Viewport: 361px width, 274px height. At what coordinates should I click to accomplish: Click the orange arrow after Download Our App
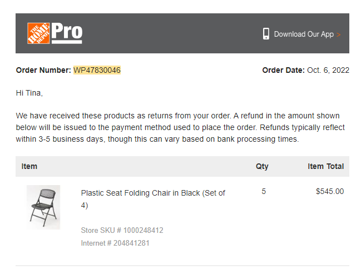pos(338,34)
